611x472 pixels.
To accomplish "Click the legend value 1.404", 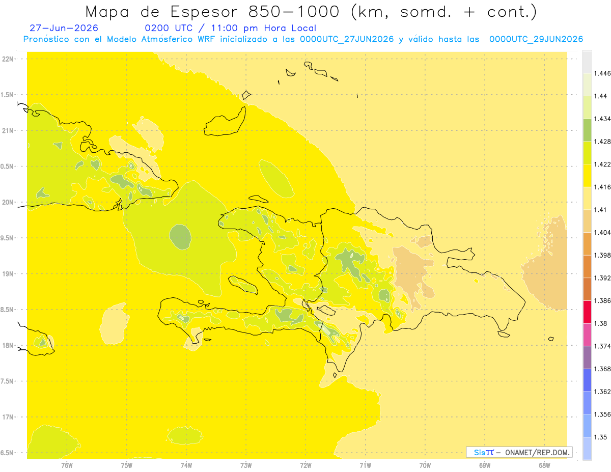I will click(602, 233).
